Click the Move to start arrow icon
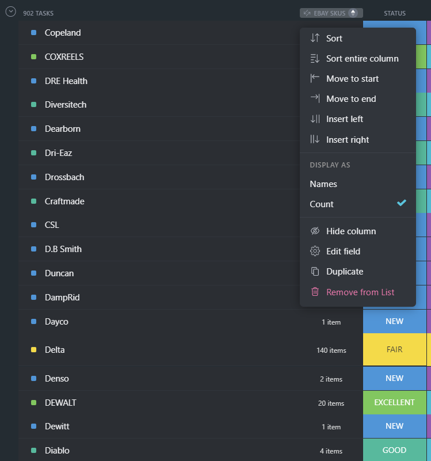The height and width of the screenshot is (461, 431). coord(315,78)
